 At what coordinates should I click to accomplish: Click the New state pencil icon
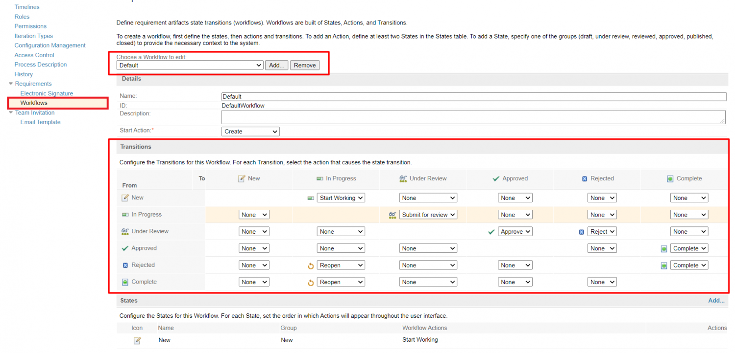124,198
